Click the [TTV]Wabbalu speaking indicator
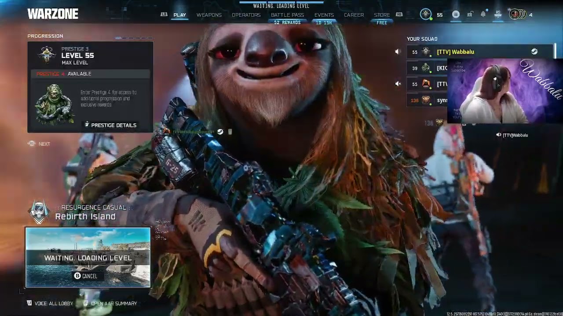 [512, 135]
